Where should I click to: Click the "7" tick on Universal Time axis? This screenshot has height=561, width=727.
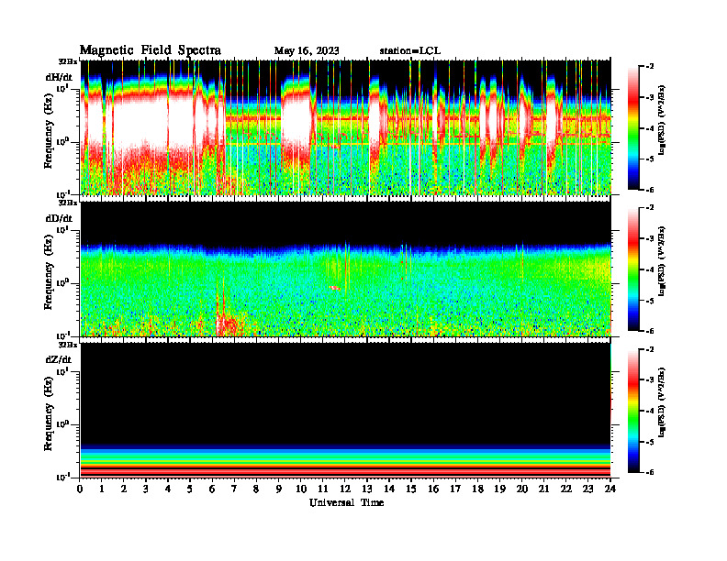click(x=235, y=489)
